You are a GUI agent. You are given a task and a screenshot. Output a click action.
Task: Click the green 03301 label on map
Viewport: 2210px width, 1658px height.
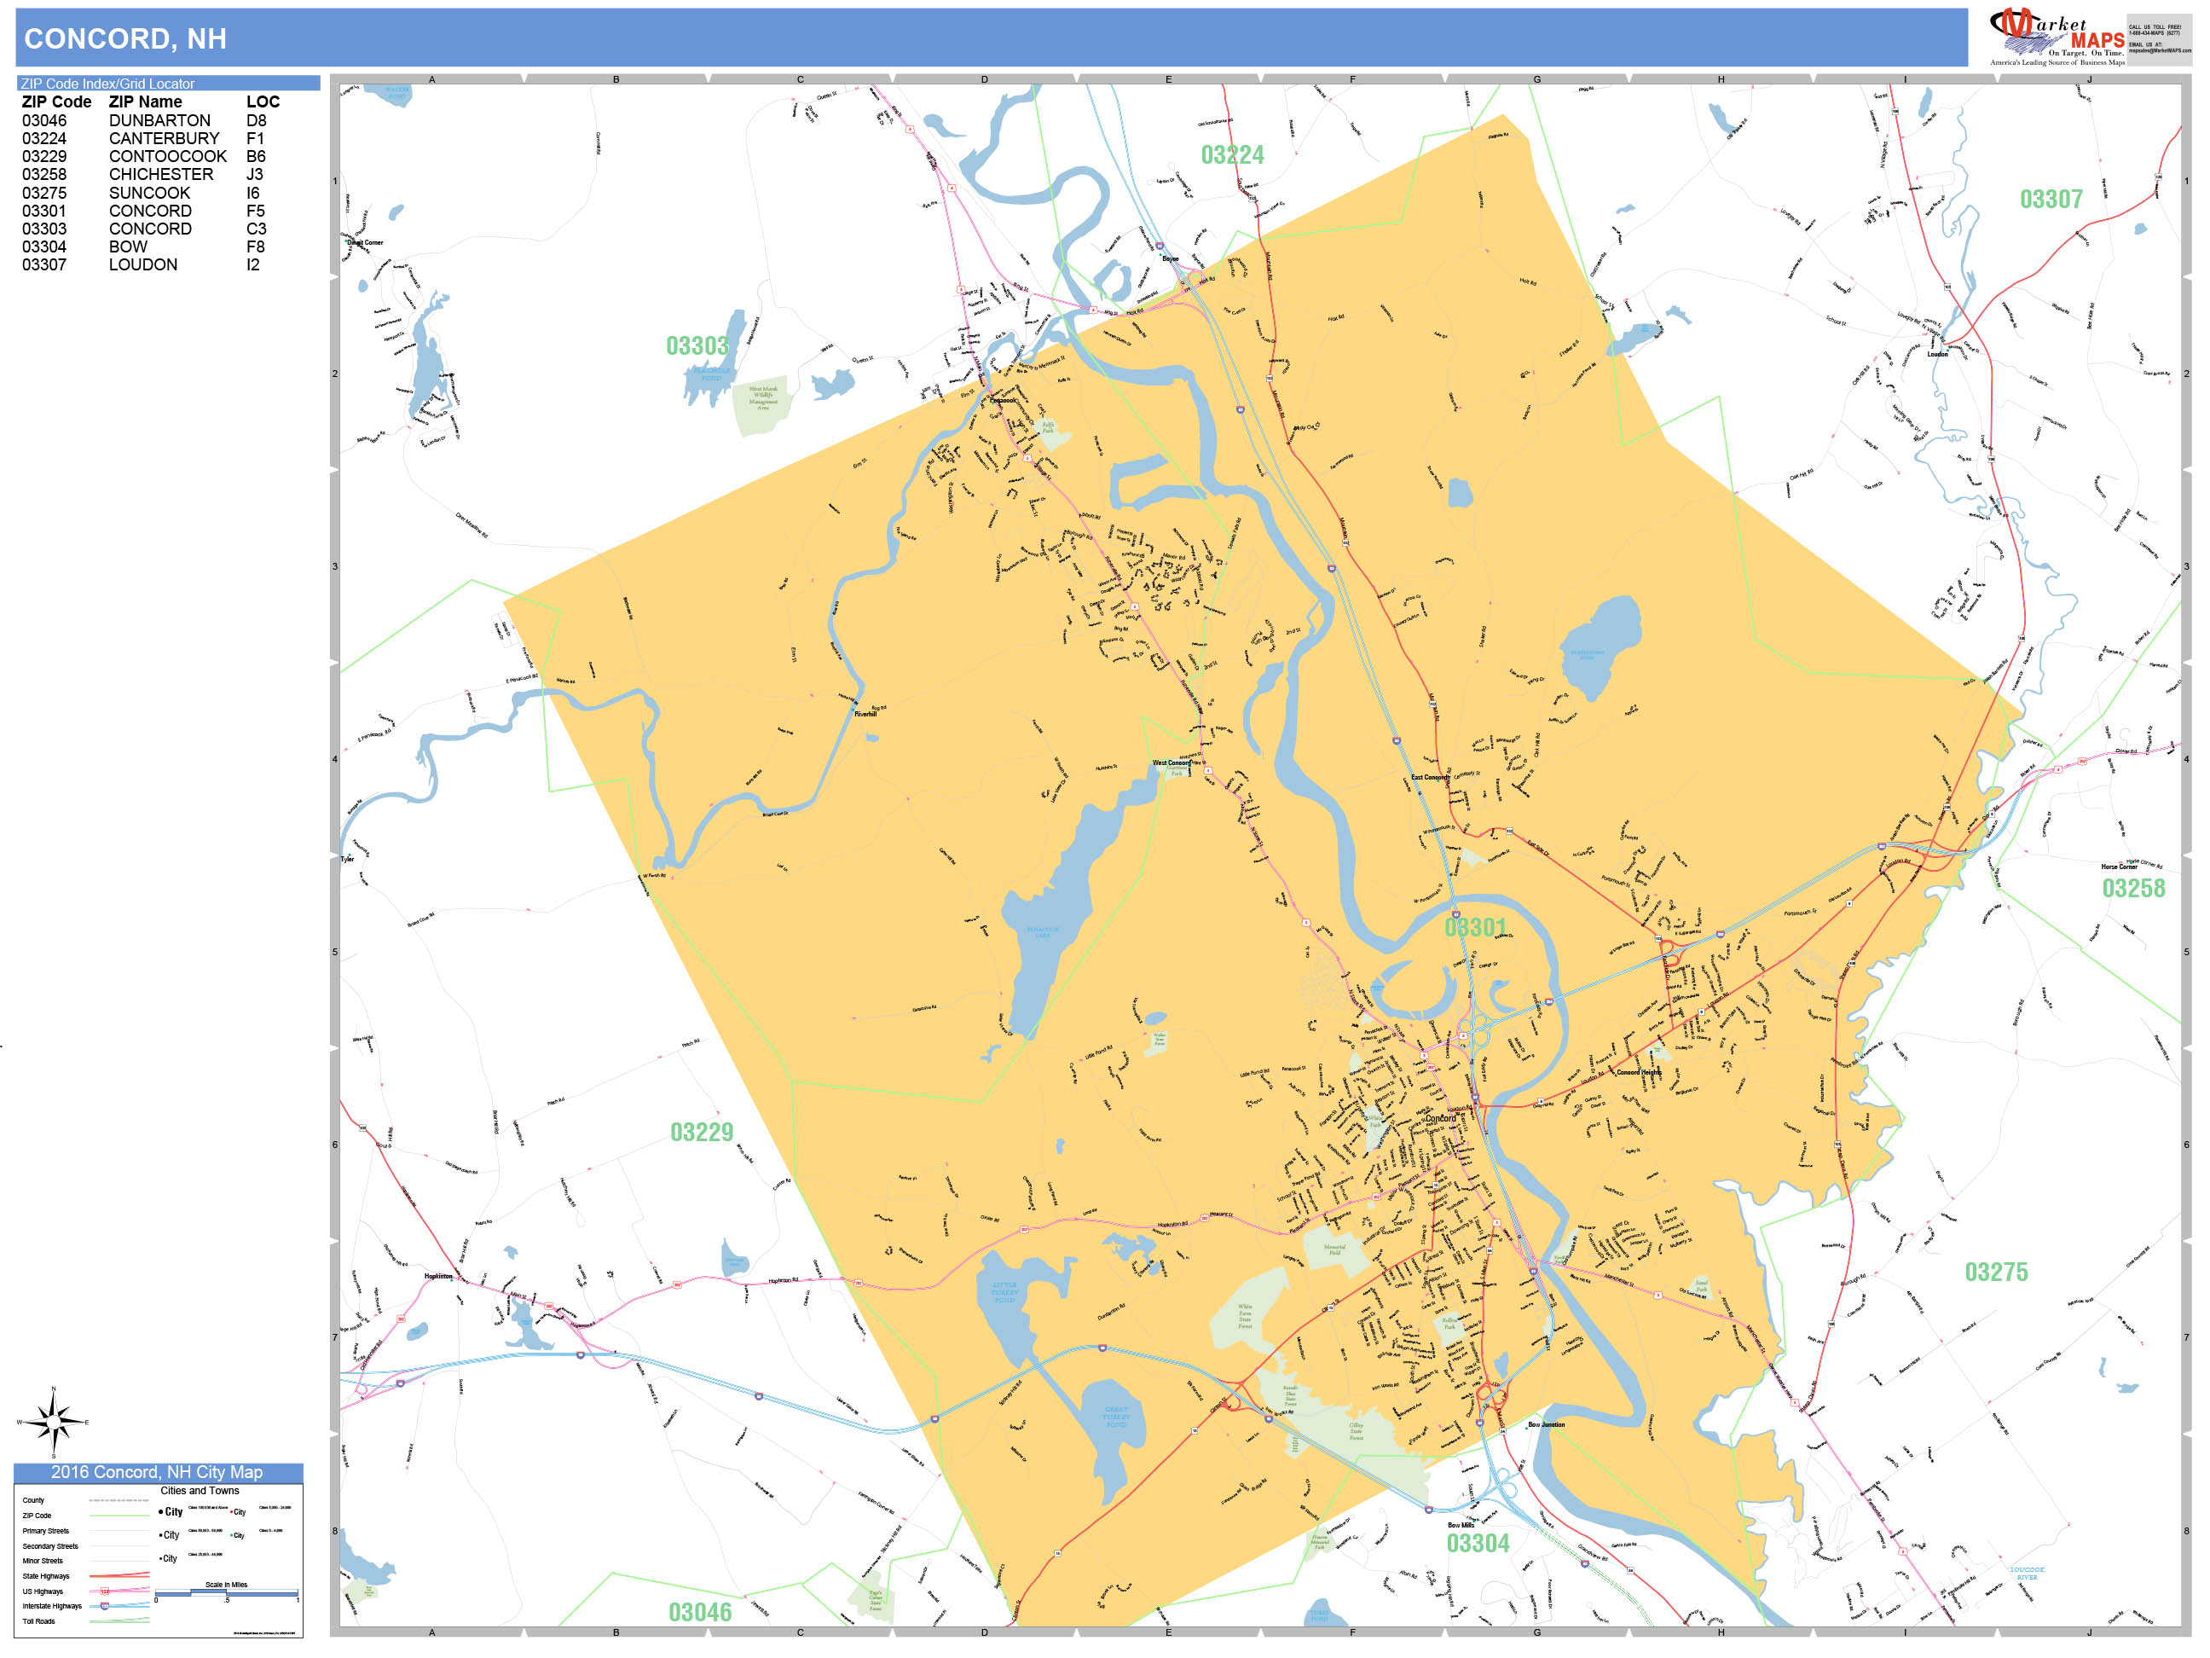click(x=1476, y=927)
